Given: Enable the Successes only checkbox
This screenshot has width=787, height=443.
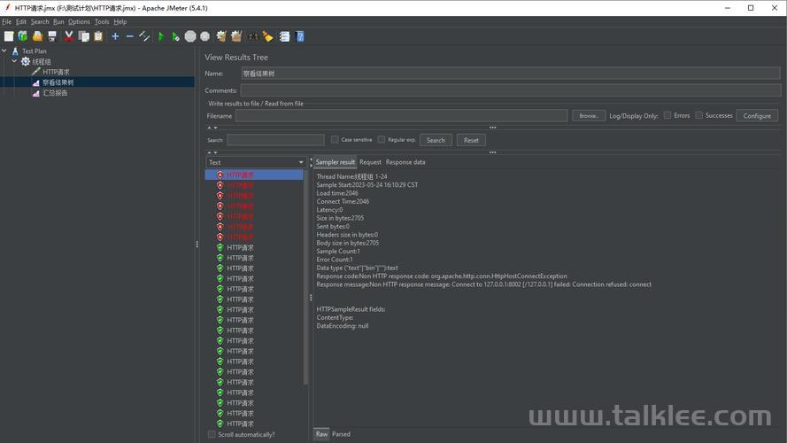Looking at the screenshot, I should [698, 115].
